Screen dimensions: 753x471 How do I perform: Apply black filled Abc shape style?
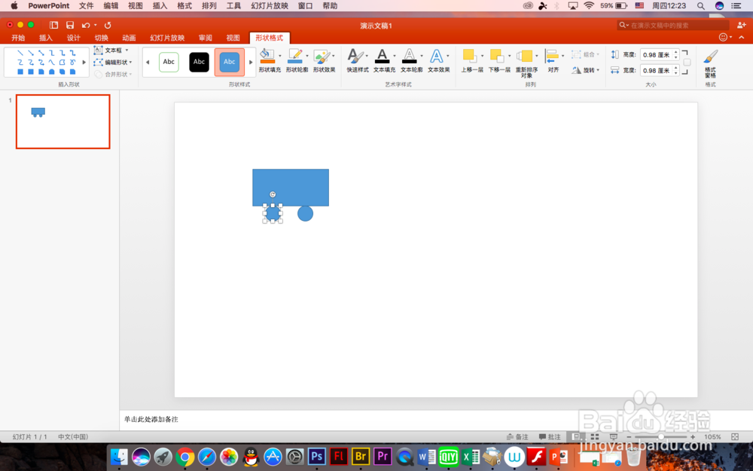pos(200,62)
